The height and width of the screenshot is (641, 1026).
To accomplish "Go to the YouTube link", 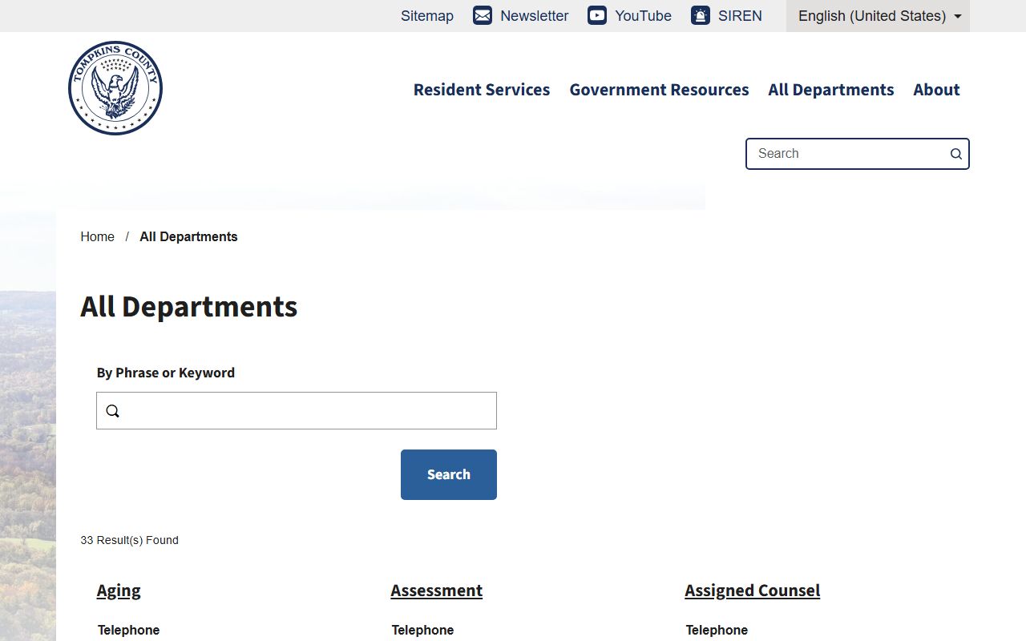I will coord(643,16).
